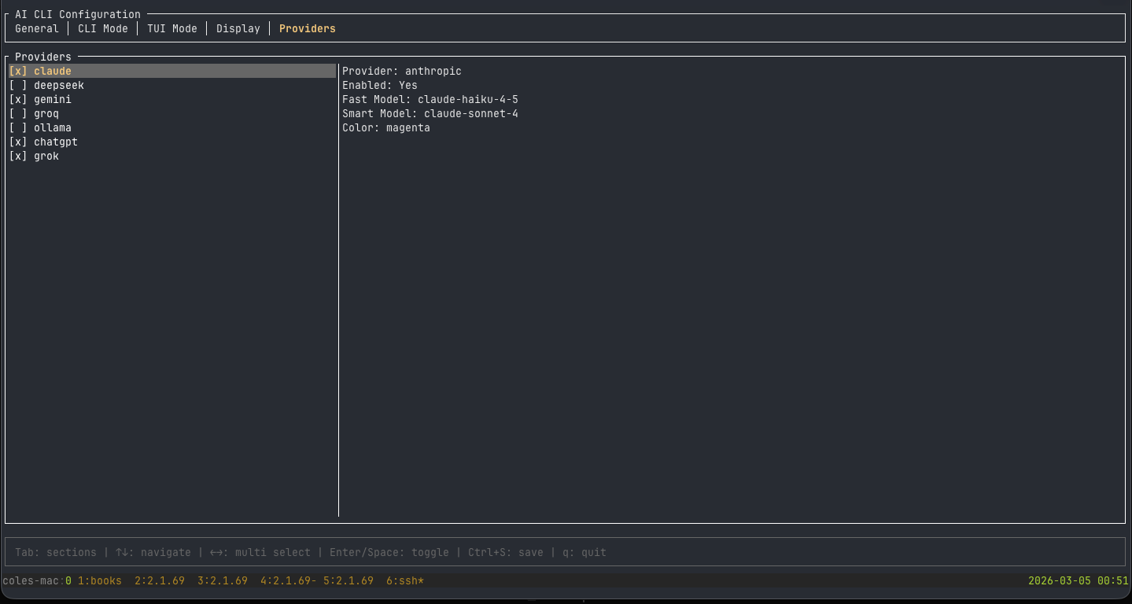
Task: Toggle the claude provider checkbox
Action: click(42, 70)
